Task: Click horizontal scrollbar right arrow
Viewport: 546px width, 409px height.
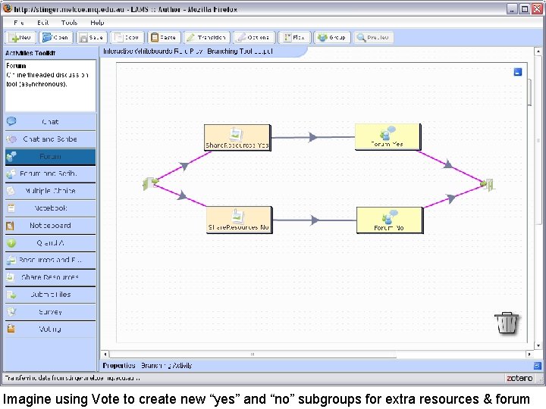Action: pos(529,354)
